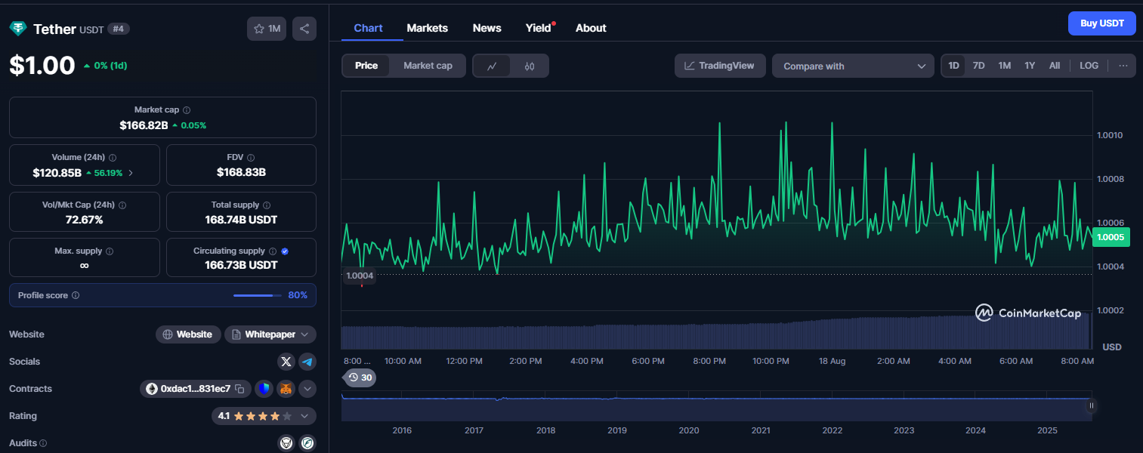Click the 18 Aug date label
The height and width of the screenshot is (453, 1143).
pos(832,361)
